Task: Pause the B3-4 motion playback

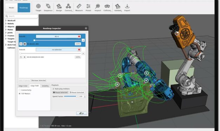Action: [25, 44]
